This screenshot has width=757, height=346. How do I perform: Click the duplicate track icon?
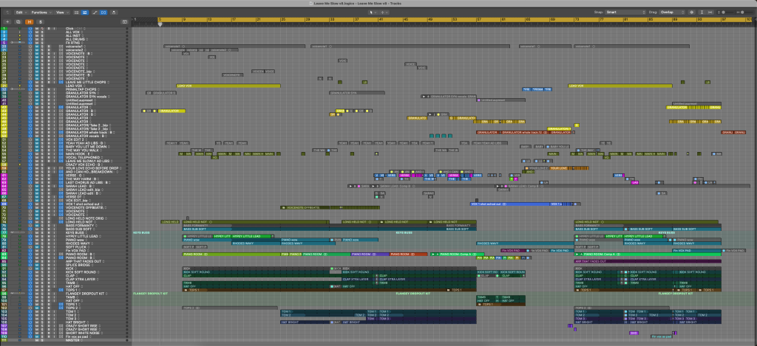(x=18, y=21)
